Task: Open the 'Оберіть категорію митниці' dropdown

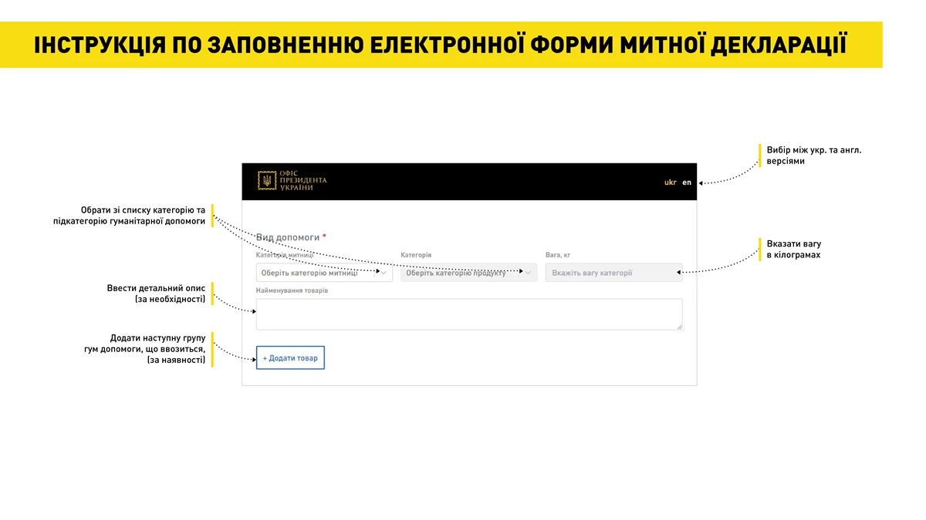Action: click(x=316, y=273)
